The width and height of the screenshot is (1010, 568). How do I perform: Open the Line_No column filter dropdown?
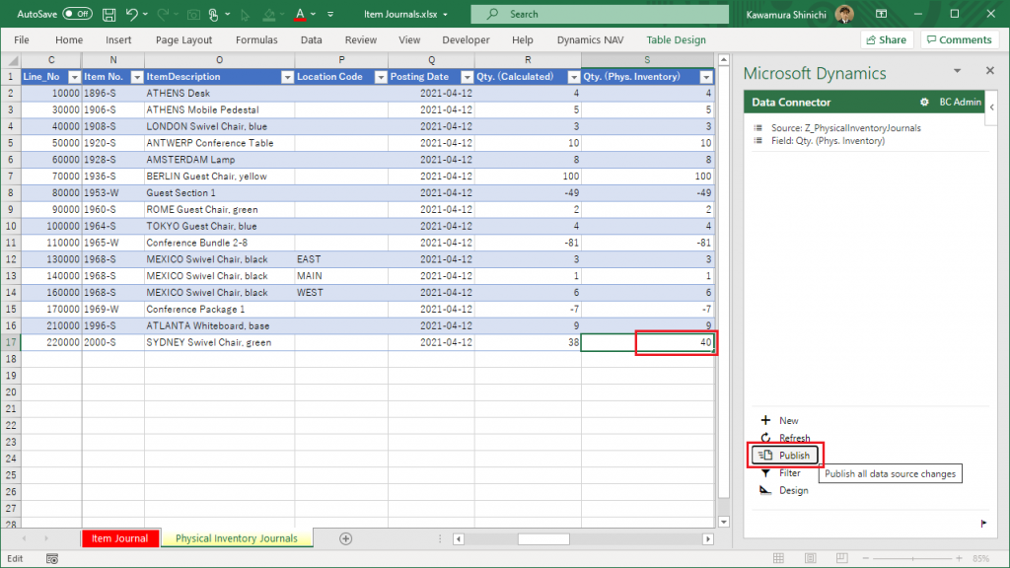tap(74, 77)
